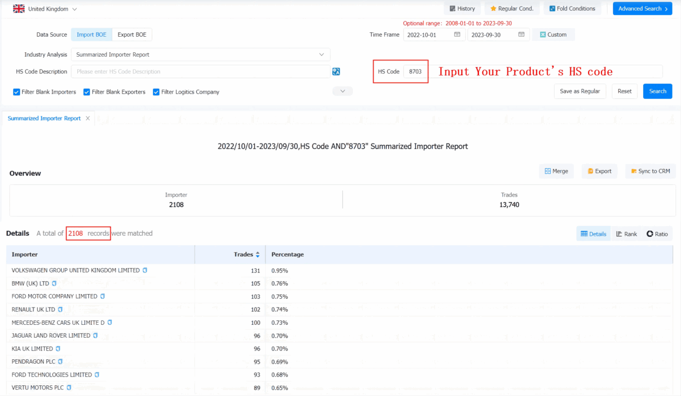The width and height of the screenshot is (681, 396).
Task: Open the United Kingdom country dropdown
Action: (x=46, y=9)
